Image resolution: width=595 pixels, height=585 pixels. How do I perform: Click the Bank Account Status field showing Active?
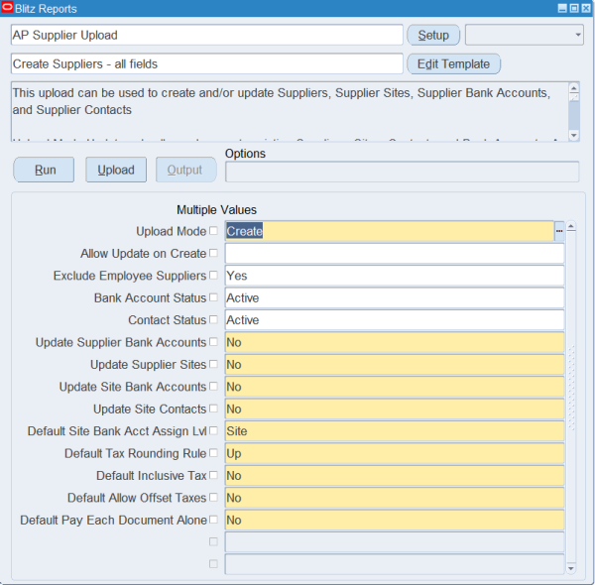click(x=395, y=297)
